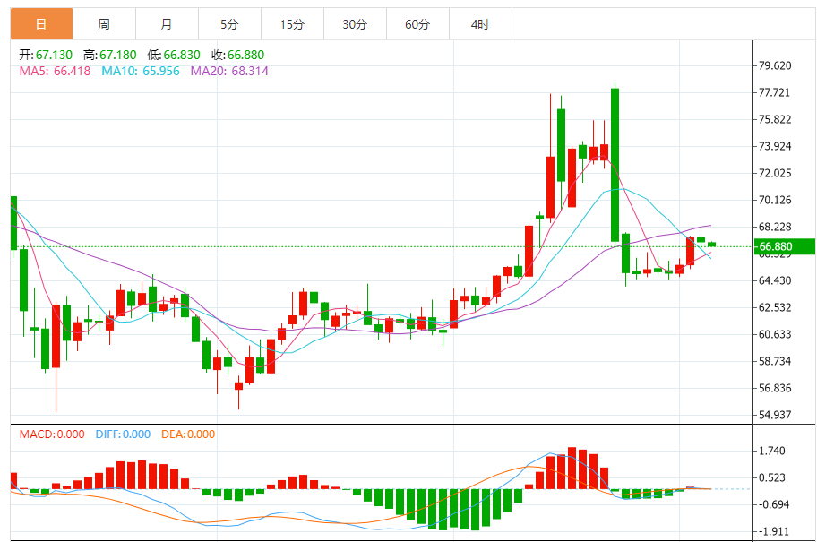Image resolution: width=817 pixels, height=542 pixels.
Task: Switch to the 4时 timeframe tab
Action: click(480, 24)
